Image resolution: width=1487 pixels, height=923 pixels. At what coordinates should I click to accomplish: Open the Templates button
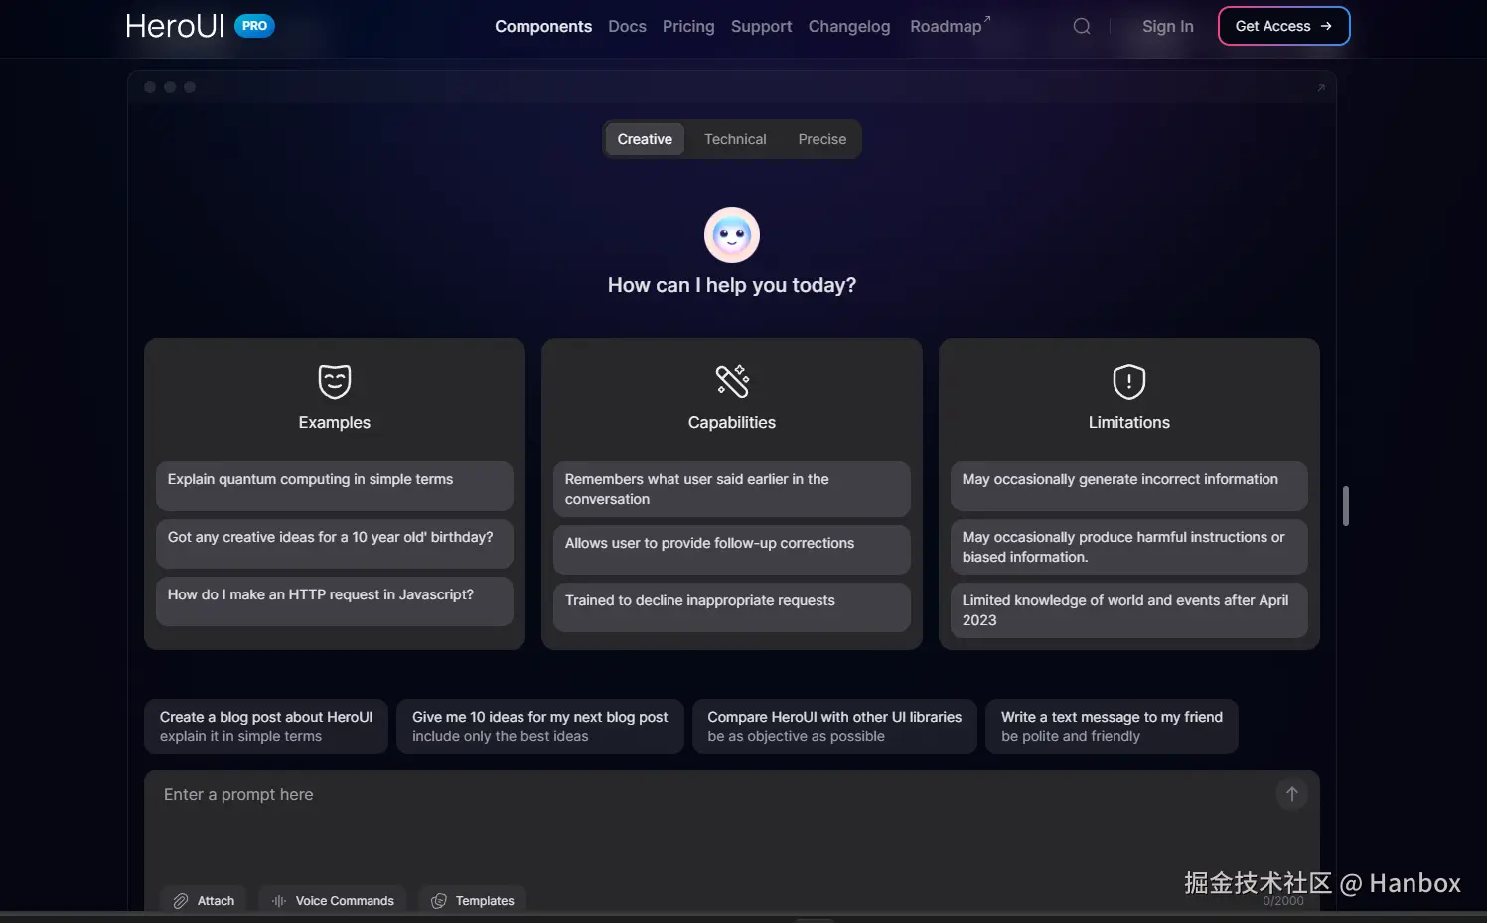(x=473, y=901)
